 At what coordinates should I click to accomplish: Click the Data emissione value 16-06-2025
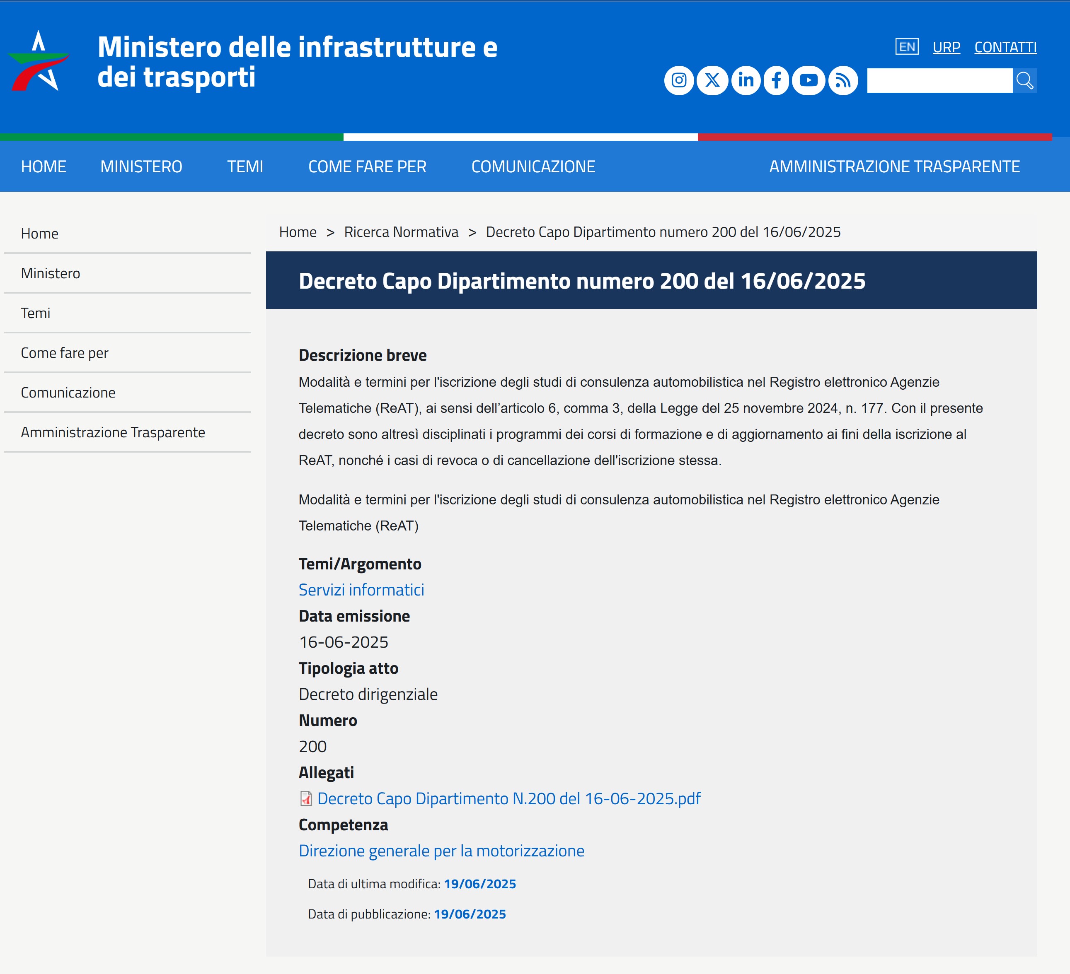pos(344,642)
